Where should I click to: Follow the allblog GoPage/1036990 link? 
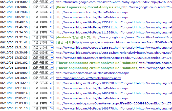[114, 83]
